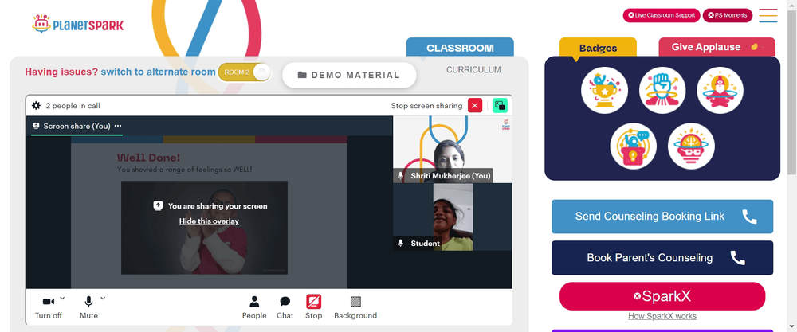Award the meditating guru badge
The height and width of the screenshot is (332, 797).
click(x=720, y=90)
